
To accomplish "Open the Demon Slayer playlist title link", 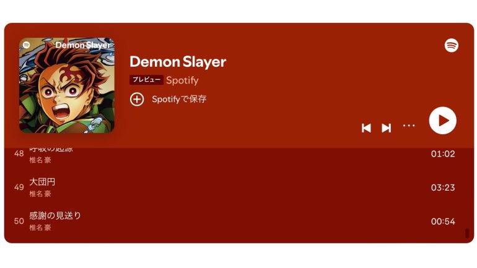I will pos(178,62).
